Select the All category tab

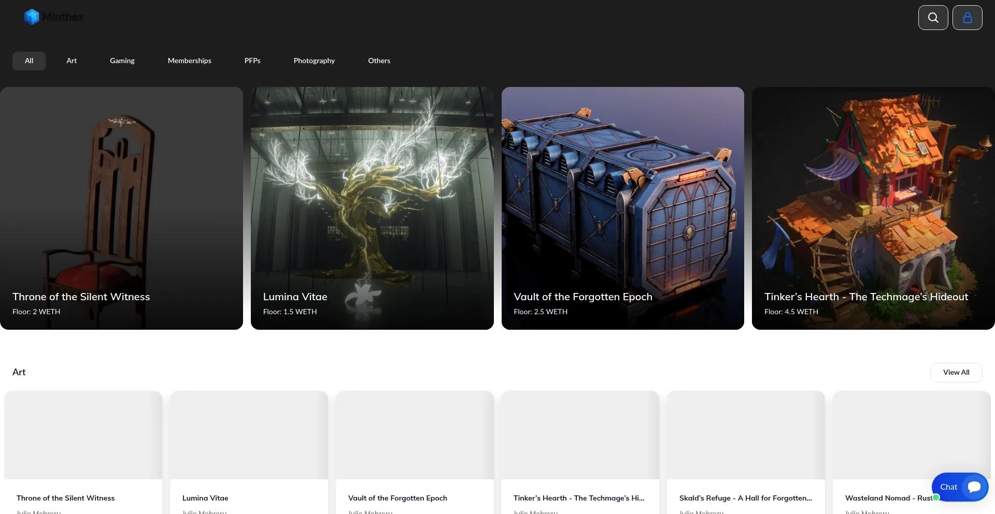[29, 61]
